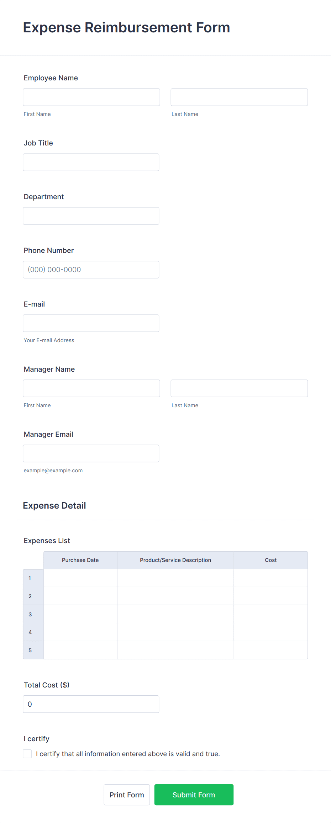Click the Employee First Name field
331x823 pixels.
[x=91, y=97]
